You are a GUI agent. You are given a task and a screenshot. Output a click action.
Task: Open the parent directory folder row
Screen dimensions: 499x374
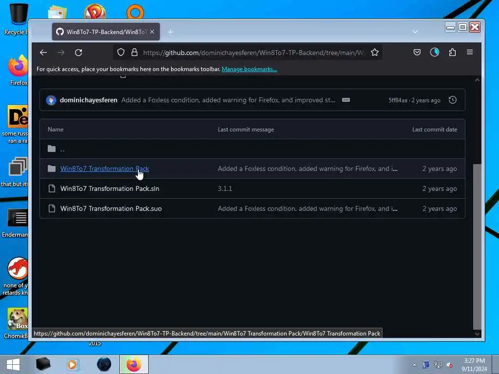point(252,149)
